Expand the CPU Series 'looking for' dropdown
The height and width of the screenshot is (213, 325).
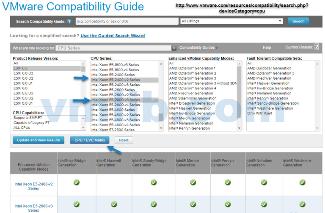pos(174,48)
